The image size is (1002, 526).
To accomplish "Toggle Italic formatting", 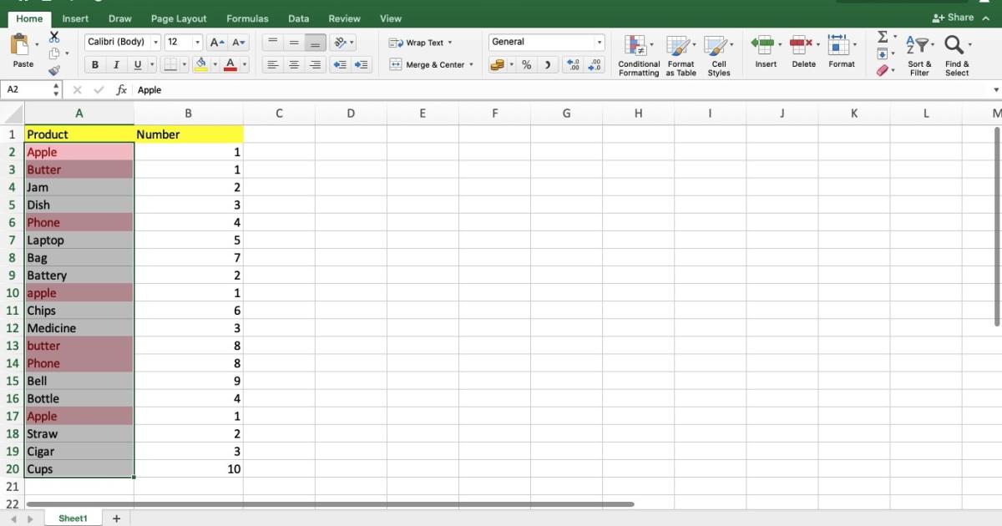I will point(116,64).
